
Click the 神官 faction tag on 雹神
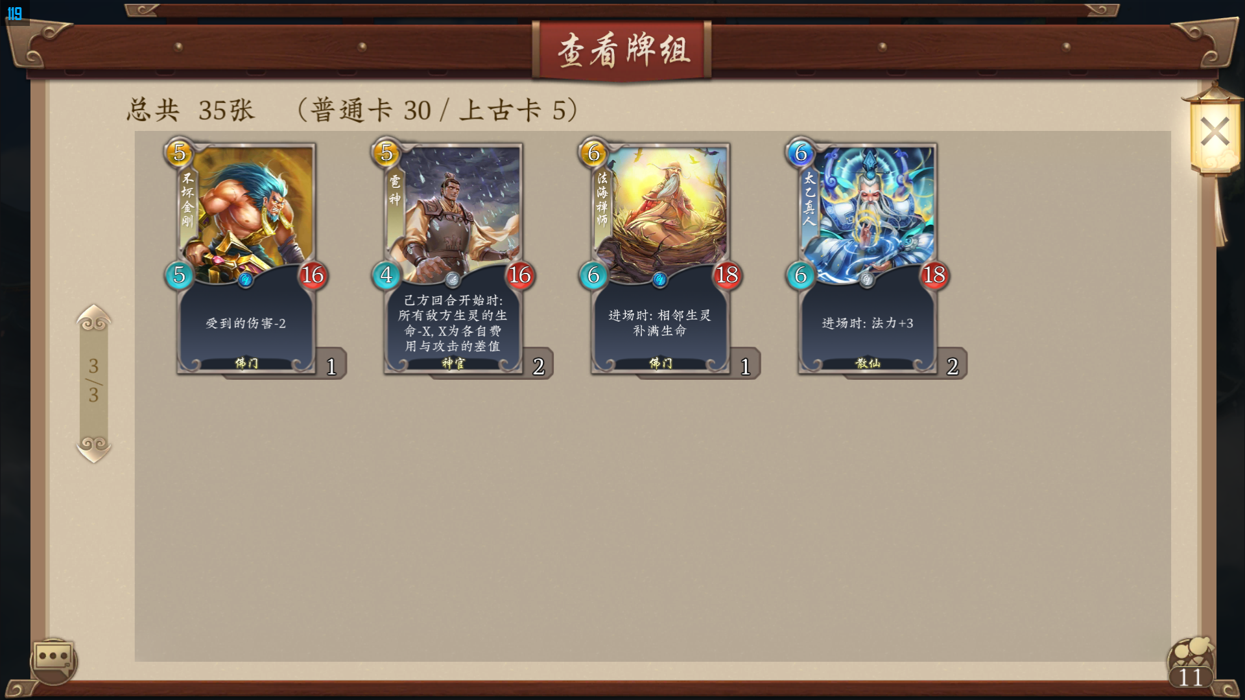pyautogui.click(x=453, y=364)
